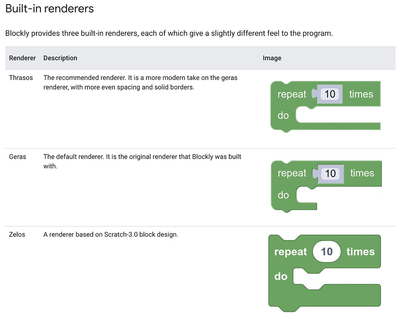Screen dimensions: 404x314
Task: Select the Thrasos renderer name cell
Action: [x=21, y=78]
